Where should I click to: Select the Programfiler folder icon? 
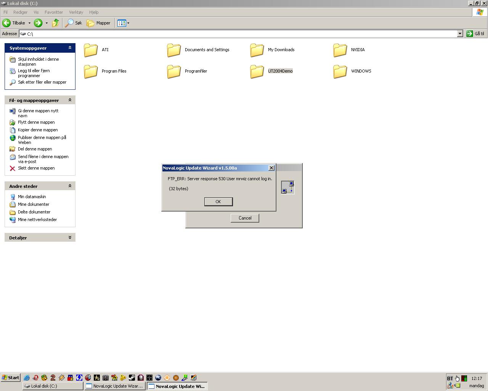(x=174, y=71)
